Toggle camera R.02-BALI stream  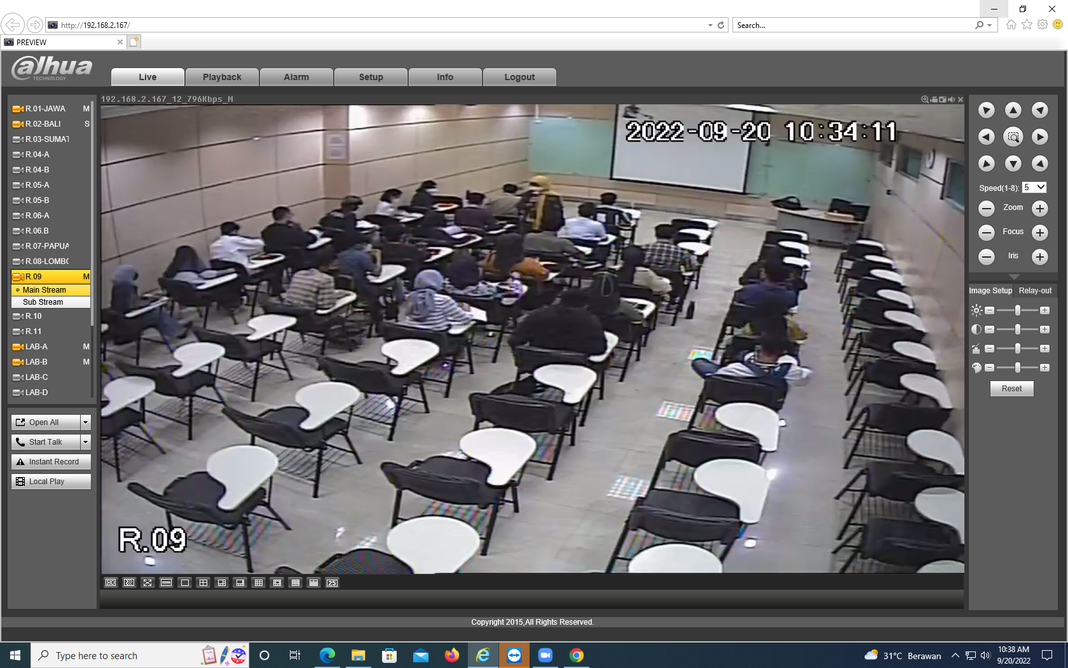click(x=51, y=124)
